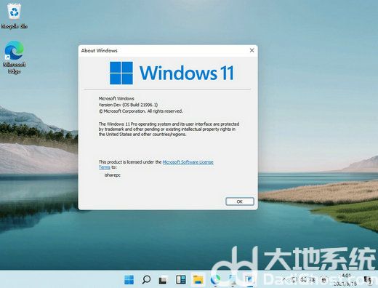Open the Recycle Bin desktop icon
The height and width of the screenshot is (288, 378).
(14, 16)
